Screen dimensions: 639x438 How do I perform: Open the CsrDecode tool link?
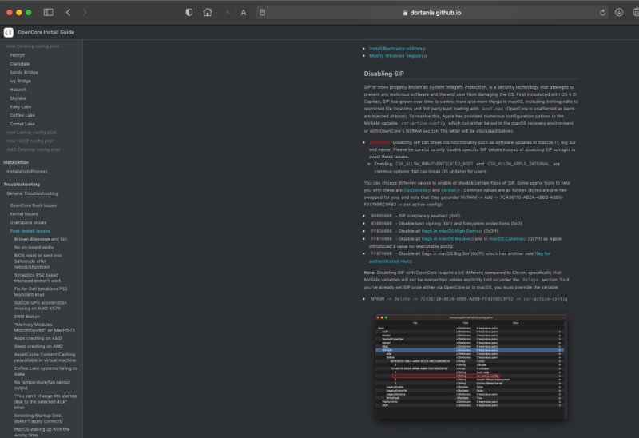click(417, 190)
